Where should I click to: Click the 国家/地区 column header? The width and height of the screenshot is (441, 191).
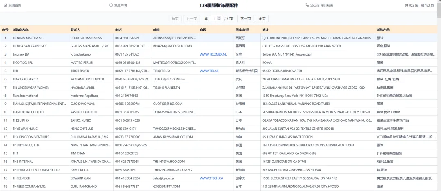click(247, 29)
